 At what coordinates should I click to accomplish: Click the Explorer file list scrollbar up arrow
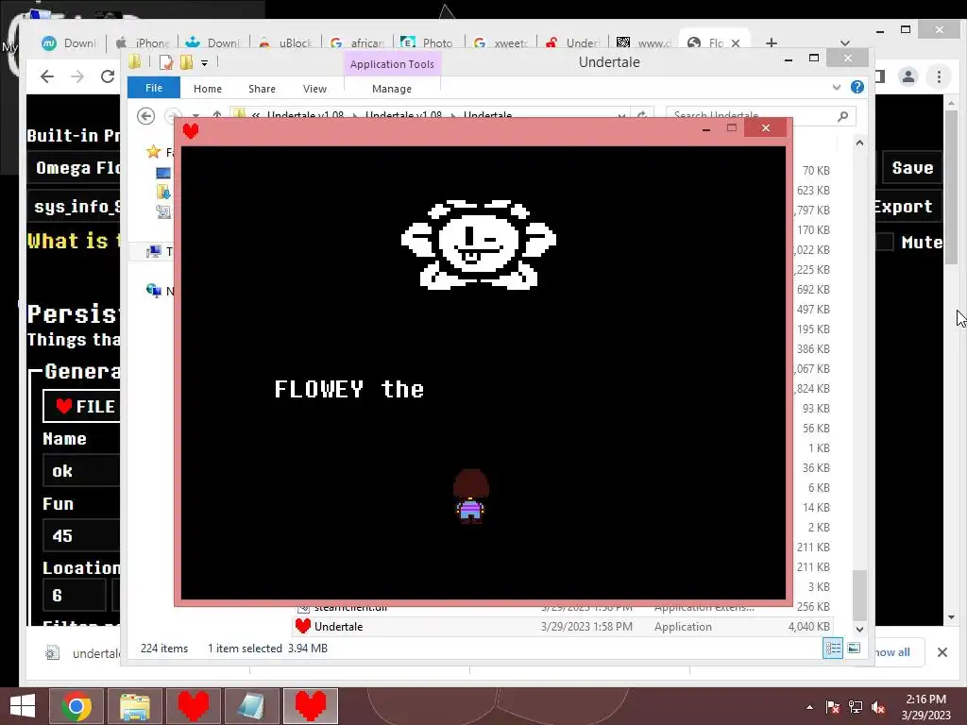[x=859, y=143]
